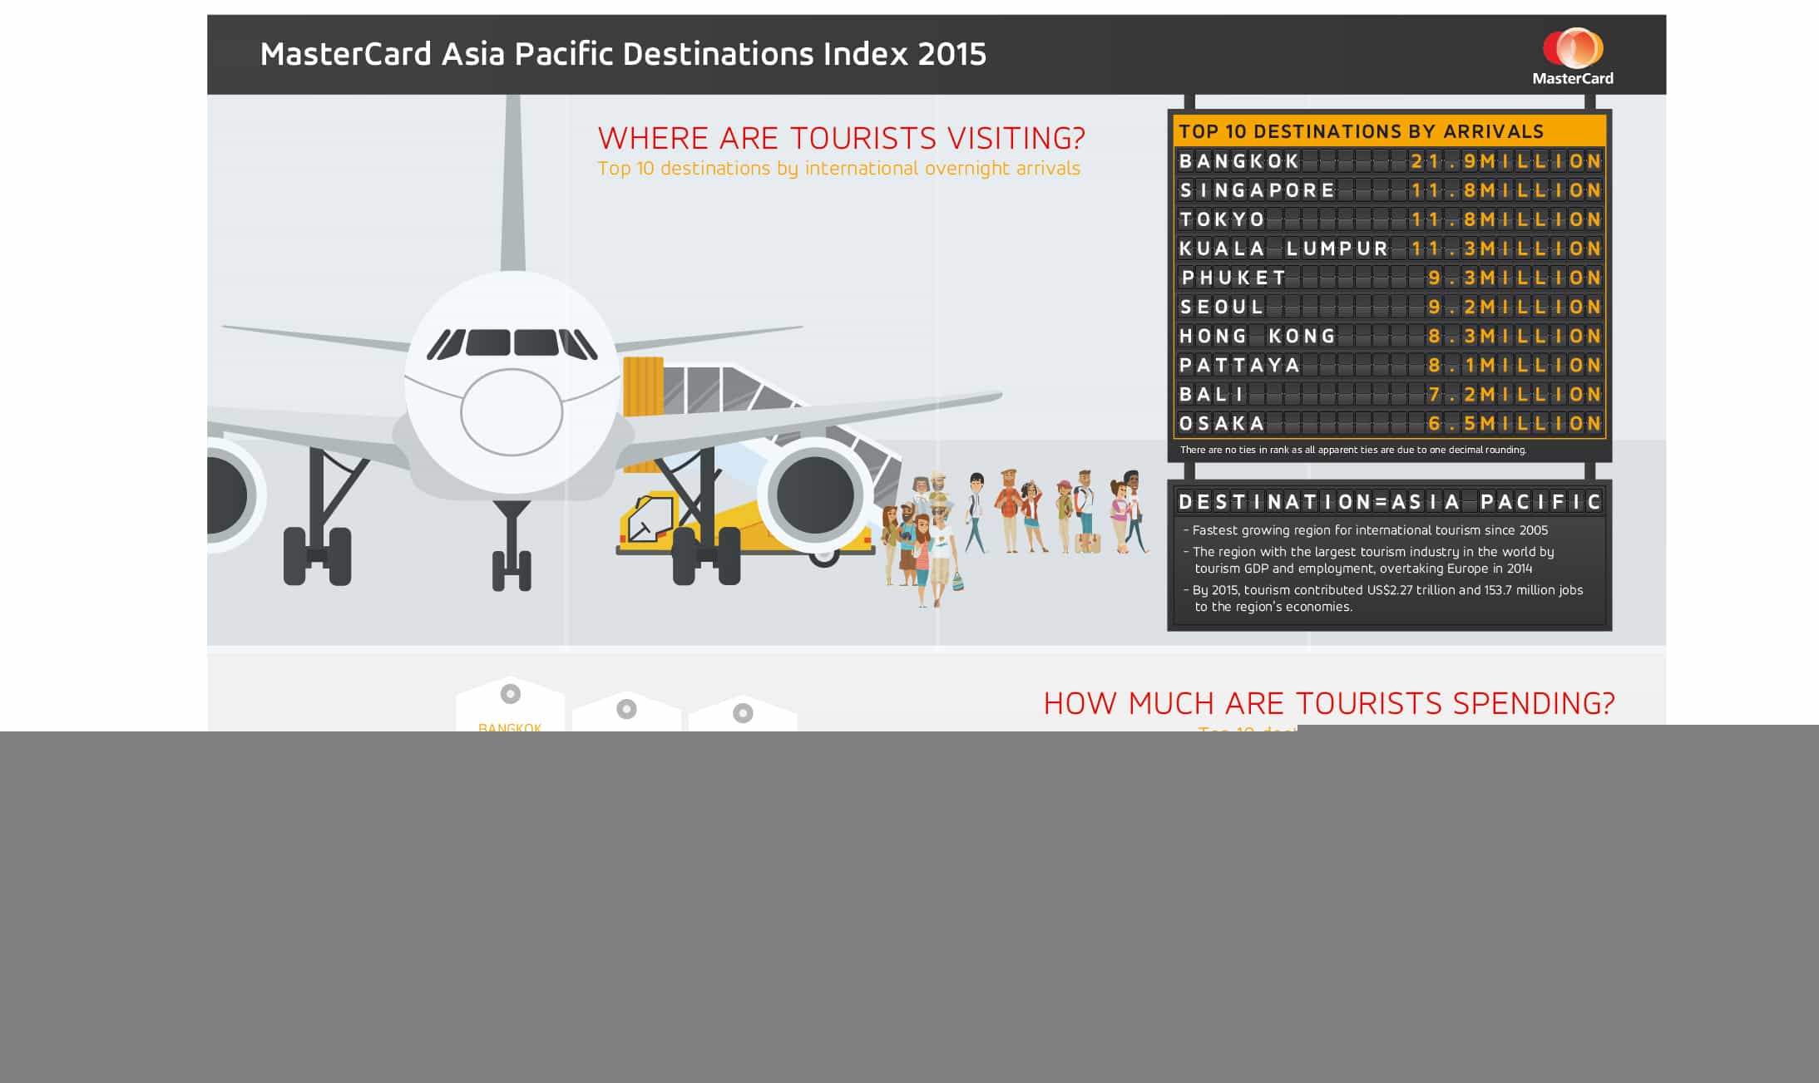Click the MasterCard Asia Pacific Destinations Index title
Viewport: 1819px width, 1083px height.
(x=623, y=54)
